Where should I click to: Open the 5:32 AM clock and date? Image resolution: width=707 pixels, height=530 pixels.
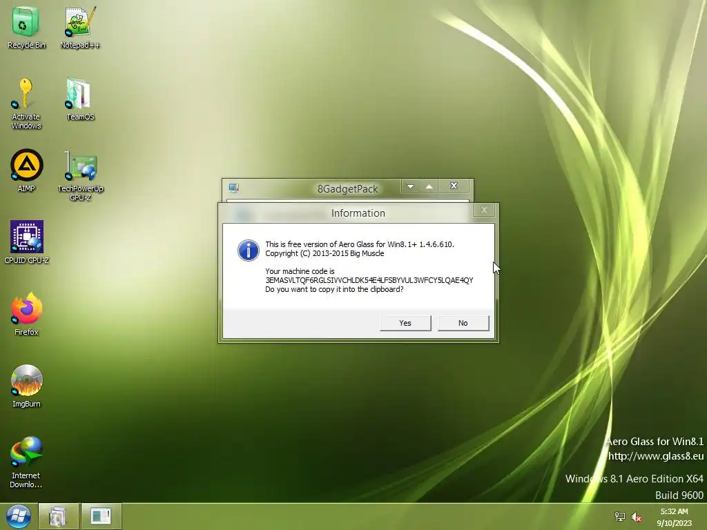click(x=674, y=517)
